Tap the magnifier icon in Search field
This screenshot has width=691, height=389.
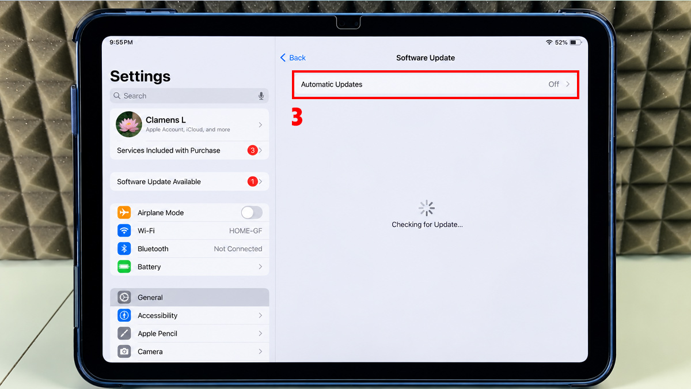(x=117, y=96)
